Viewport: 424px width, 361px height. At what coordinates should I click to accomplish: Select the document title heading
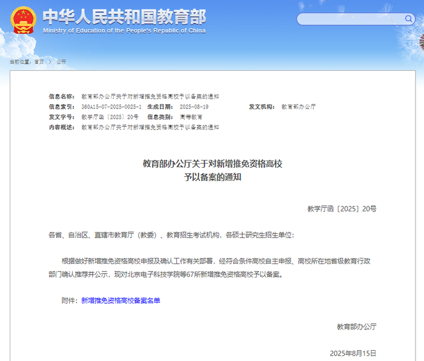point(213,170)
